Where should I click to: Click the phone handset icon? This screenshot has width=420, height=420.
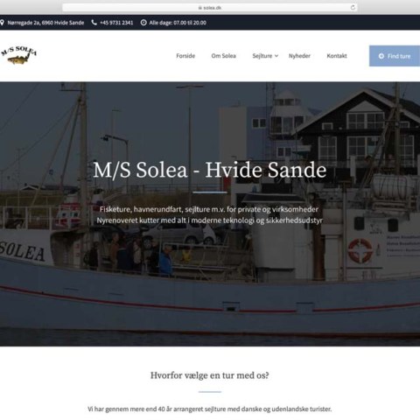(x=94, y=23)
